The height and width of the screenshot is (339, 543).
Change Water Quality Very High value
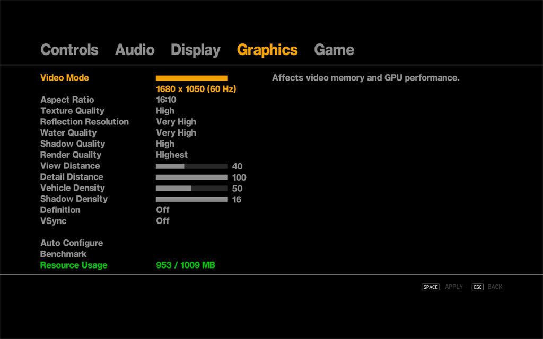tap(176, 133)
